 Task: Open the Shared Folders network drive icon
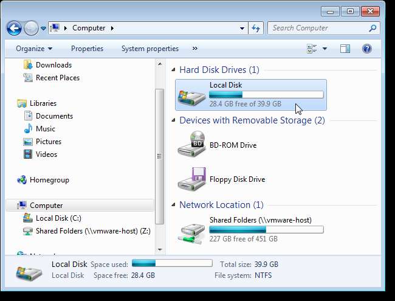pyautogui.click(x=191, y=231)
